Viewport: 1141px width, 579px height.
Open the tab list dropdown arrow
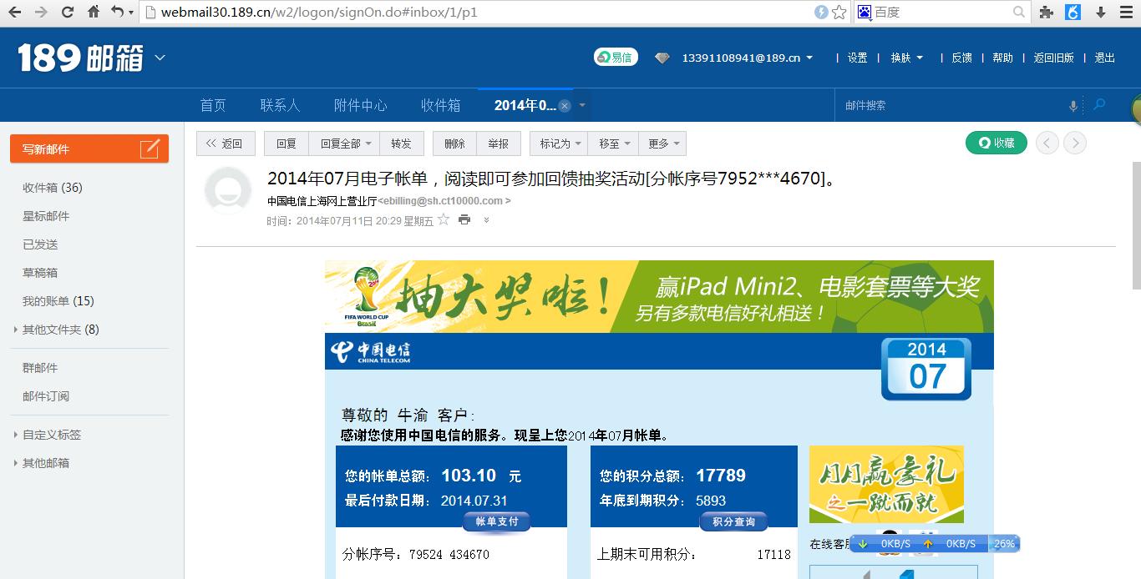[582, 106]
